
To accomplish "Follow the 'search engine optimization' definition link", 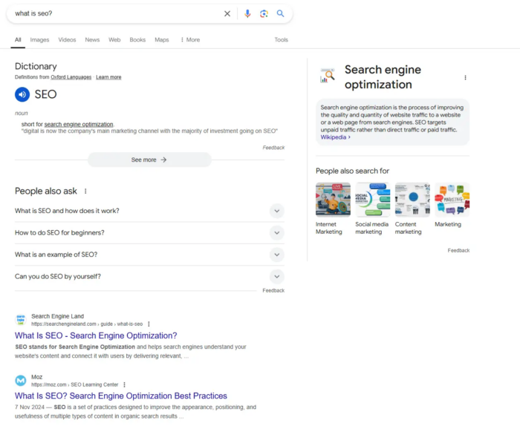I will (x=79, y=124).
